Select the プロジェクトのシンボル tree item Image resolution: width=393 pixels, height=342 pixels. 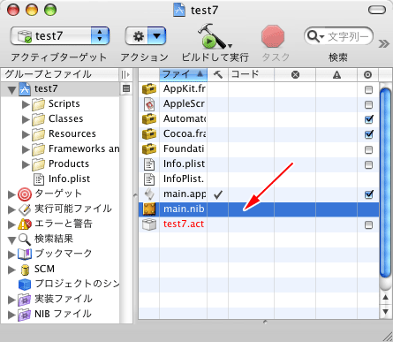(77, 284)
